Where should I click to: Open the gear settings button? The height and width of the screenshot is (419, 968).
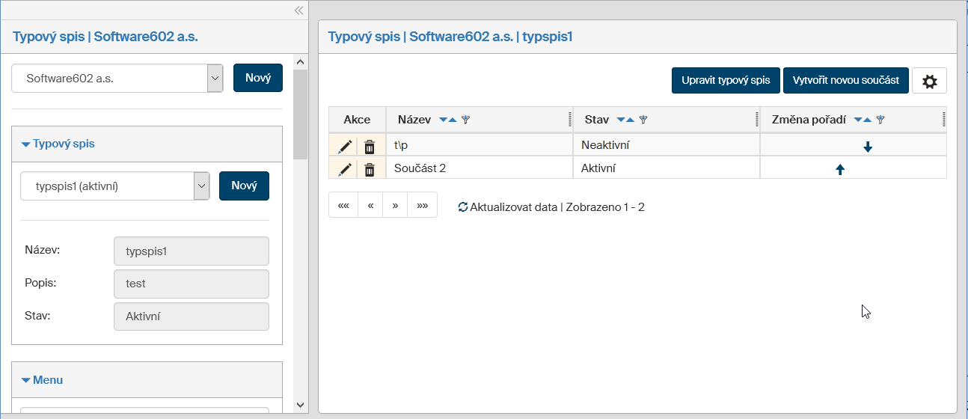pos(929,81)
